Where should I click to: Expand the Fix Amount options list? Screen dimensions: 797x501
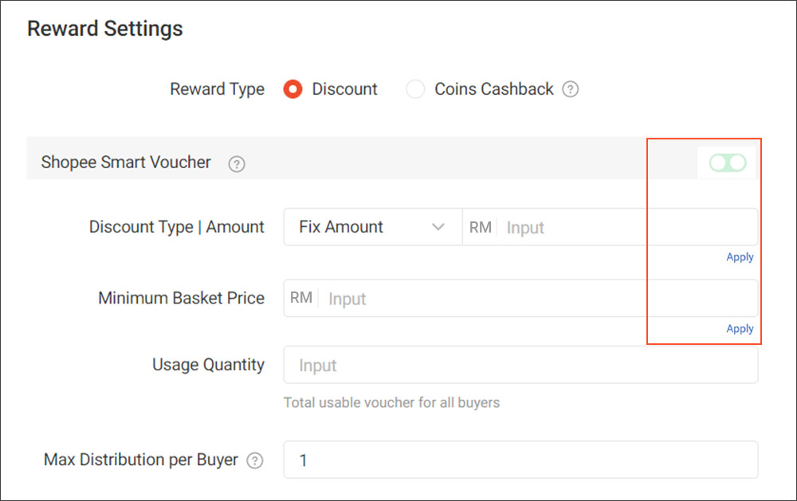pos(372,227)
